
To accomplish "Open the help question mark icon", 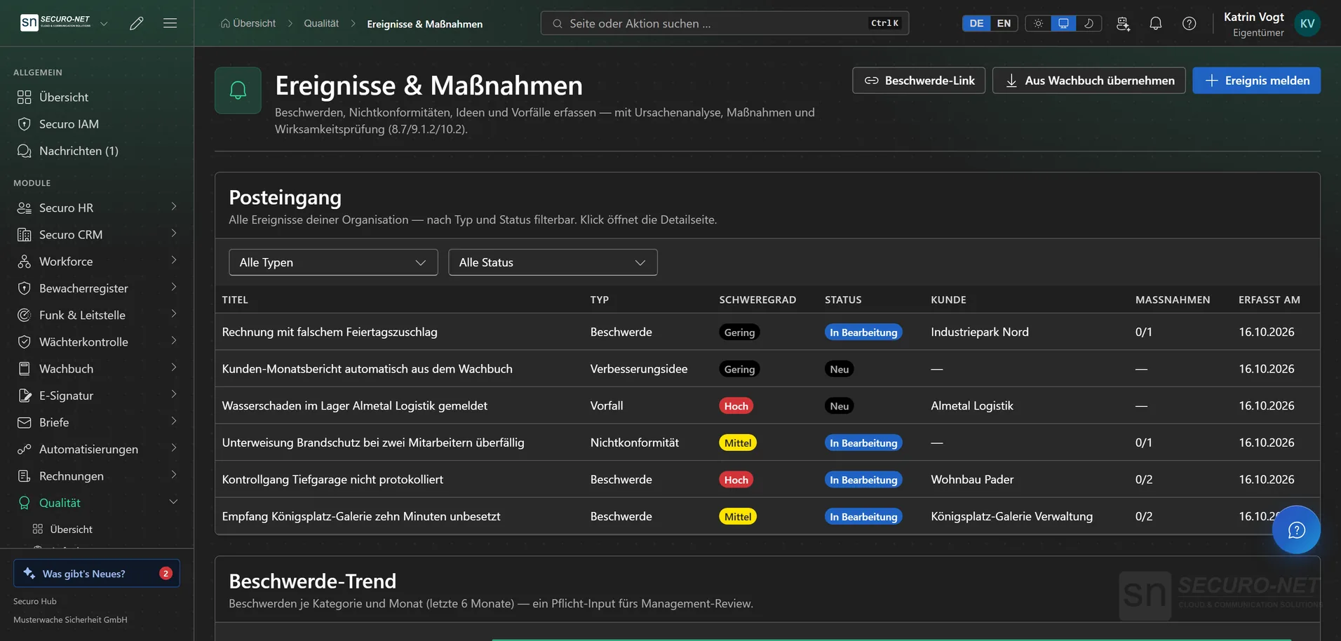I will [1190, 23].
